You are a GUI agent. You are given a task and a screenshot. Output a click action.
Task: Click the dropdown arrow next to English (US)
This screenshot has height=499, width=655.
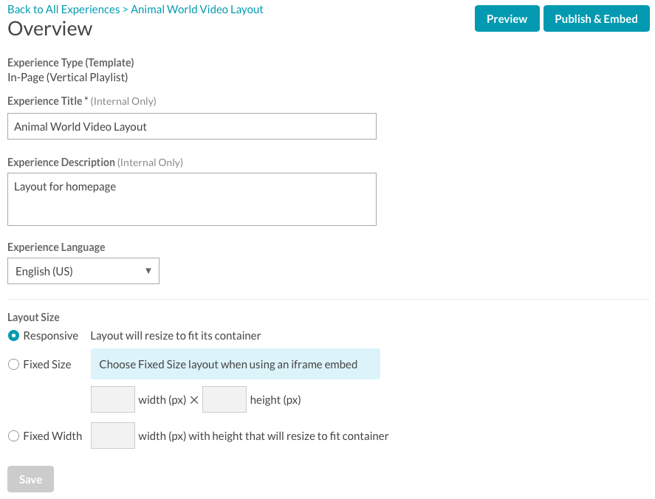[148, 271]
